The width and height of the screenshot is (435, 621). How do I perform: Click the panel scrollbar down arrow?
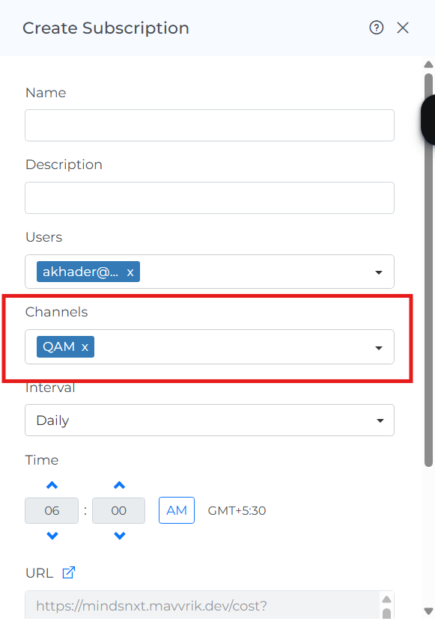tap(428, 611)
